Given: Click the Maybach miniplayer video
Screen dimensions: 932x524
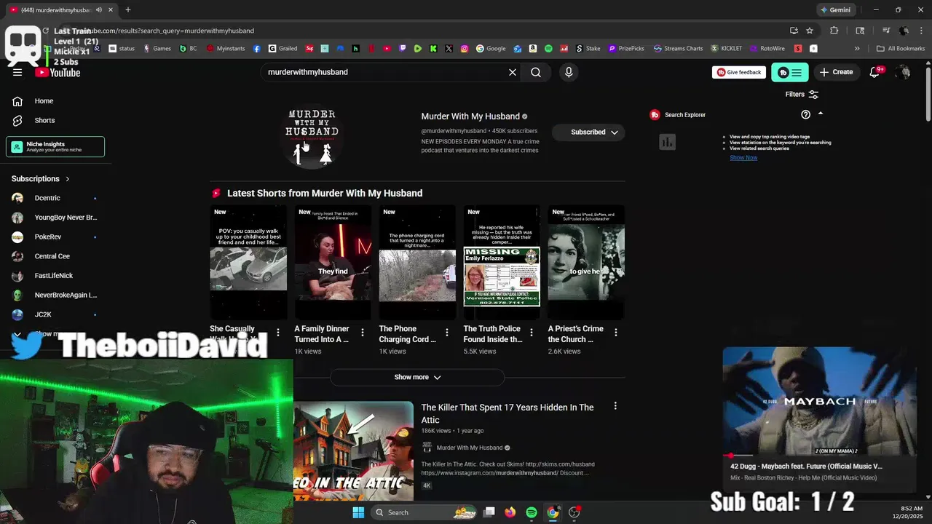Looking at the screenshot, I should pos(819,401).
